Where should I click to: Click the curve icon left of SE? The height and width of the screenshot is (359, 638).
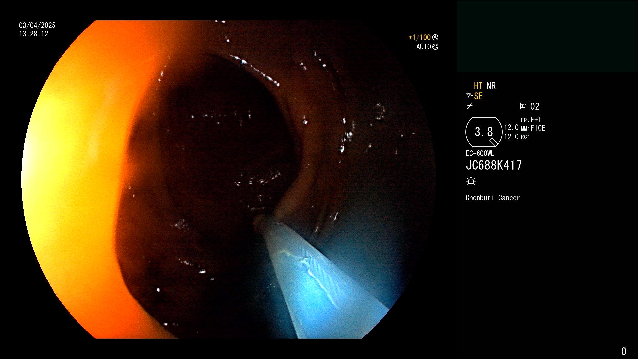[x=469, y=96]
